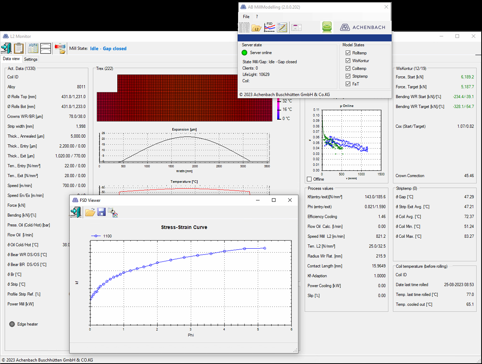Screen dimensions: 482x364
Task: Click the Bending WR Target value -328.1/-54.7
Action: click(x=463, y=106)
